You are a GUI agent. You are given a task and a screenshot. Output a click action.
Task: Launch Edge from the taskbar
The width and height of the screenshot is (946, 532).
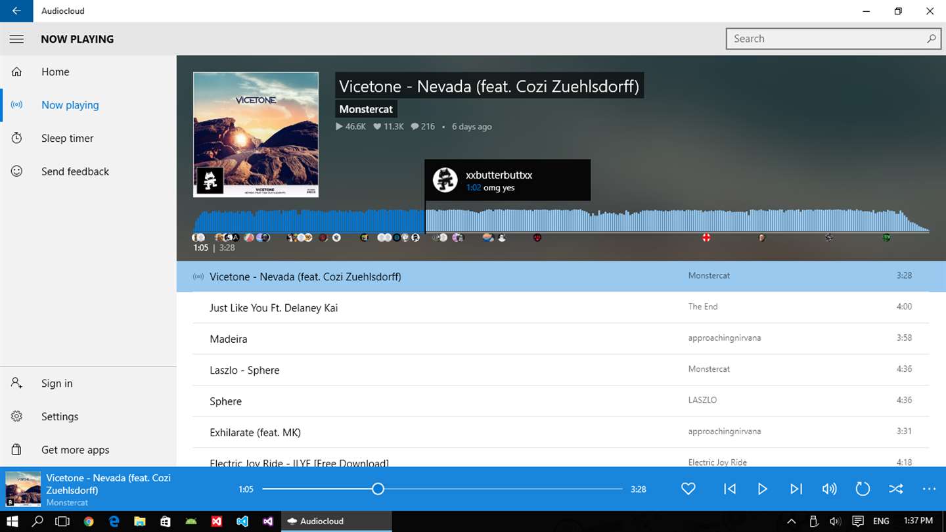(114, 521)
